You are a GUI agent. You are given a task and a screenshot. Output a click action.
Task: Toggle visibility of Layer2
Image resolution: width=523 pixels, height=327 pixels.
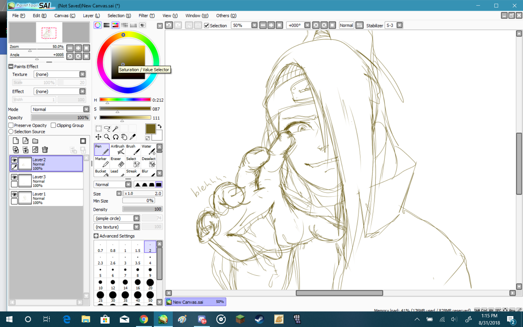(14, 160)
